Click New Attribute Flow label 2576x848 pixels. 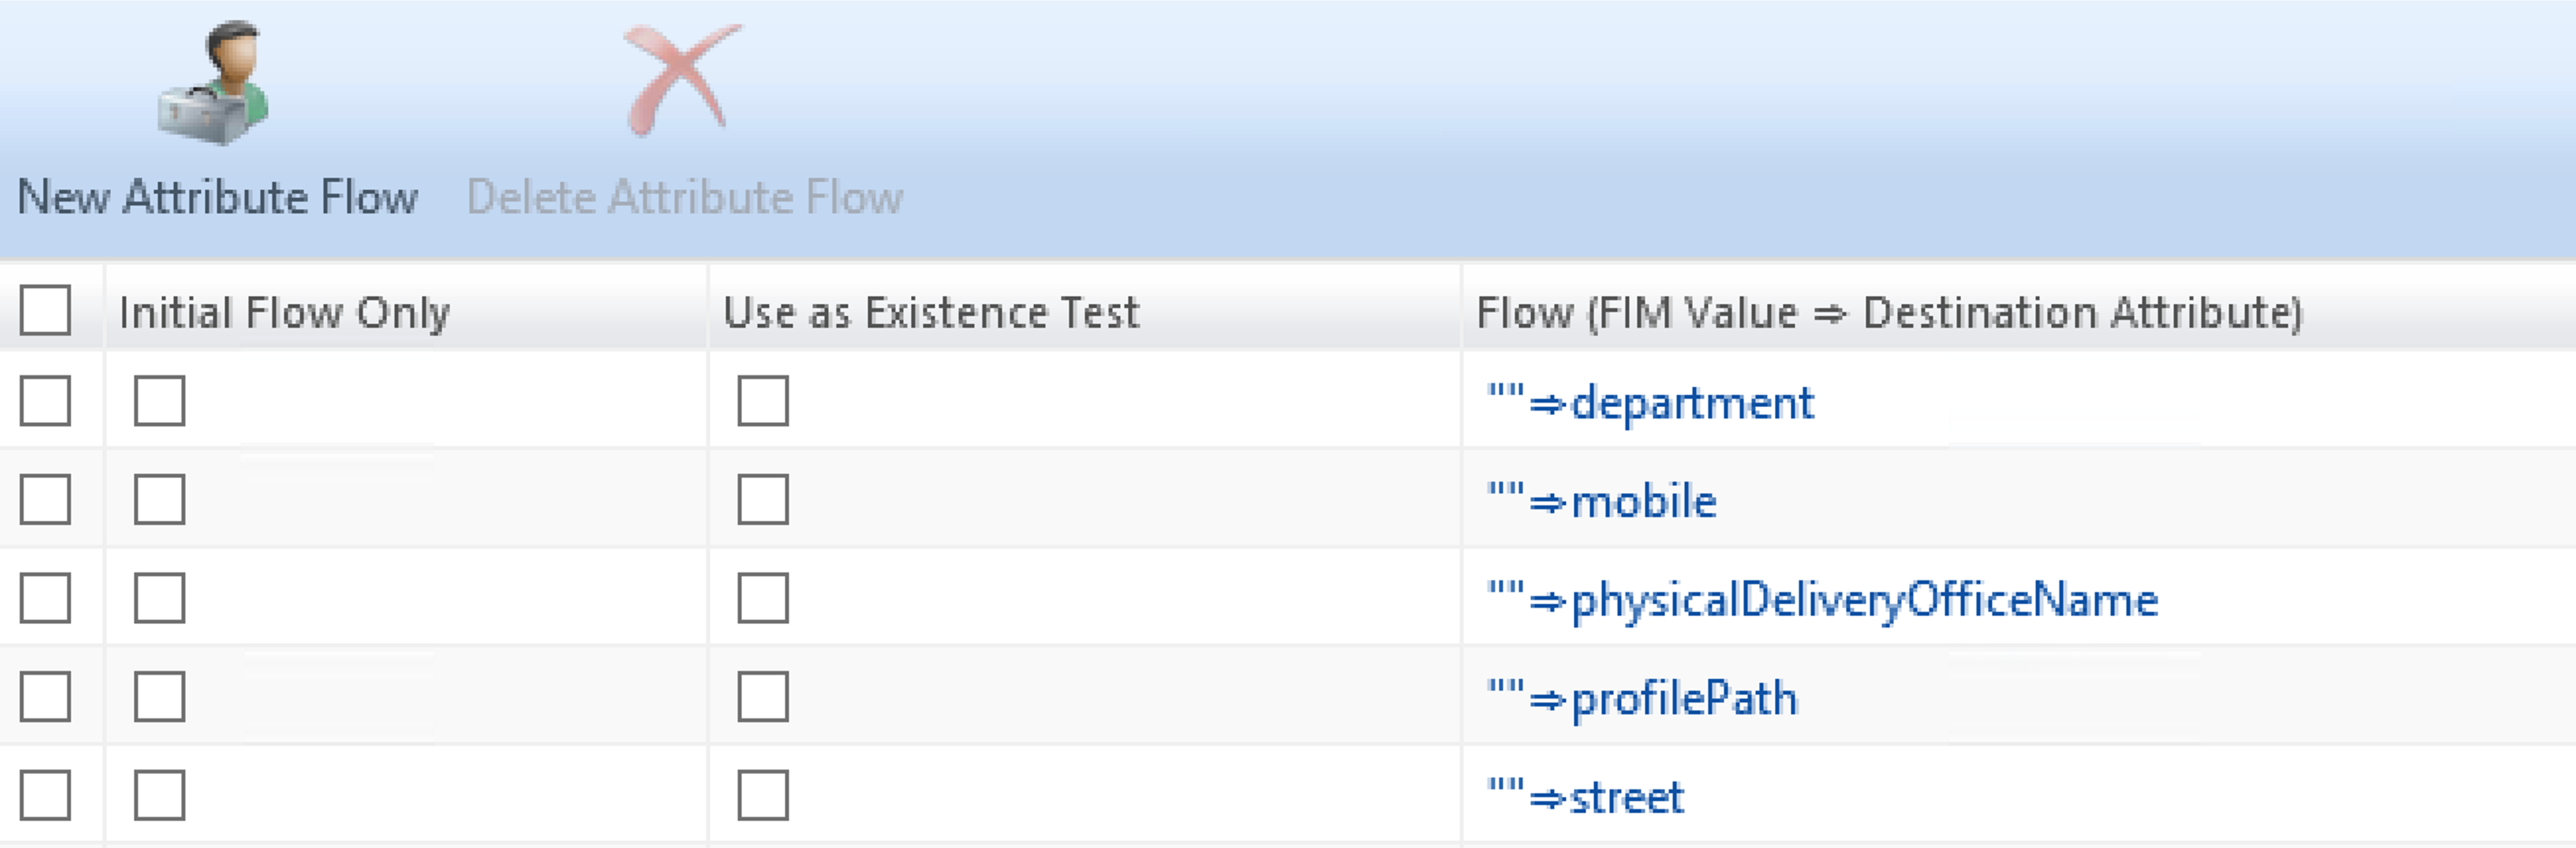pos(217,197)
